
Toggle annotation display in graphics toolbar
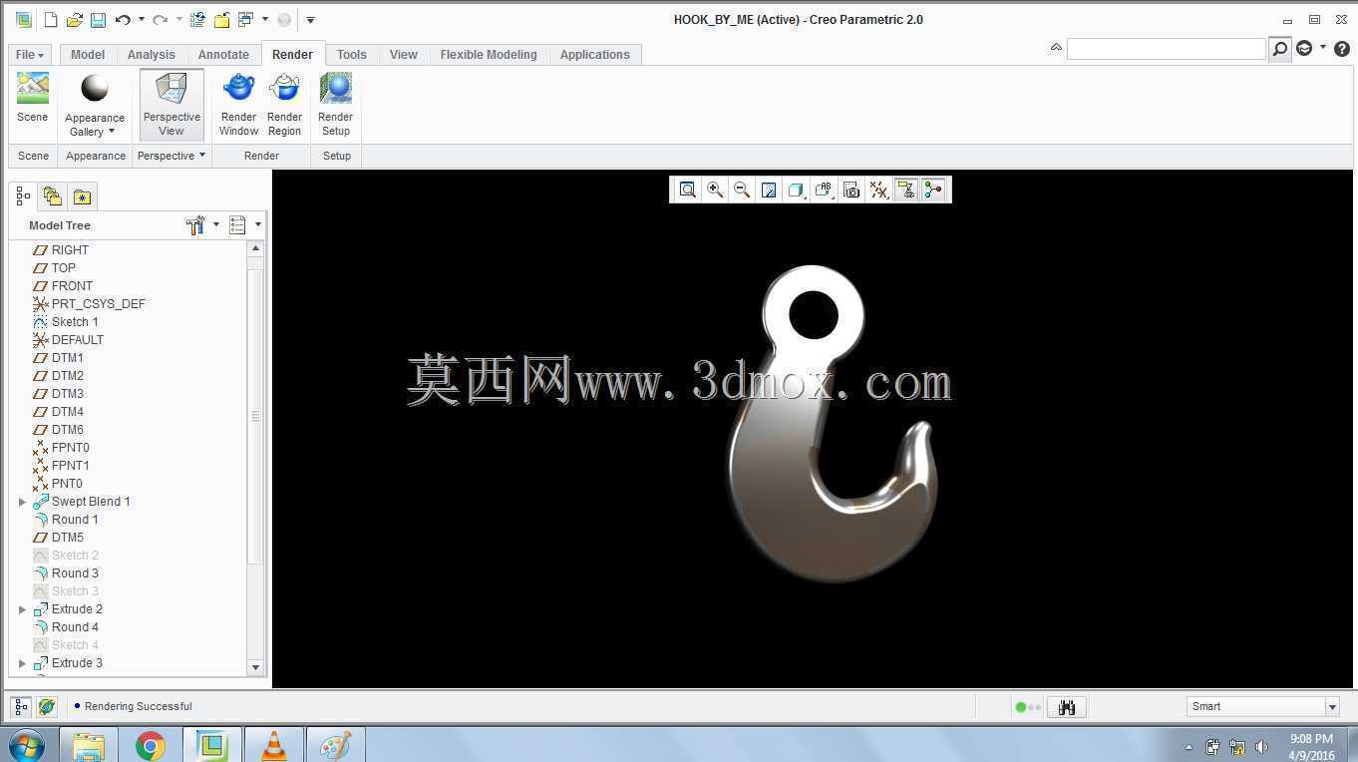click(x=906, y=190)
